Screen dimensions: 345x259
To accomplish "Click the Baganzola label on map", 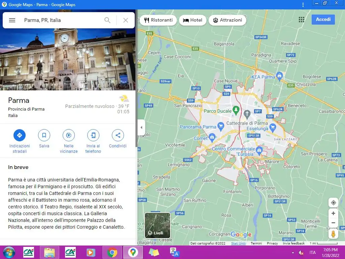I will coord(224,44).
